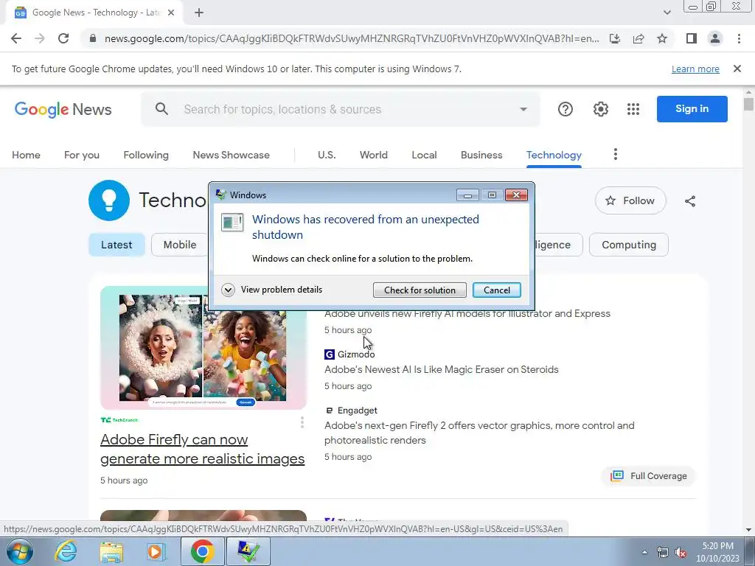Switch to the Local section
Viewport: 755px width, 566px height.
[424, 155]
